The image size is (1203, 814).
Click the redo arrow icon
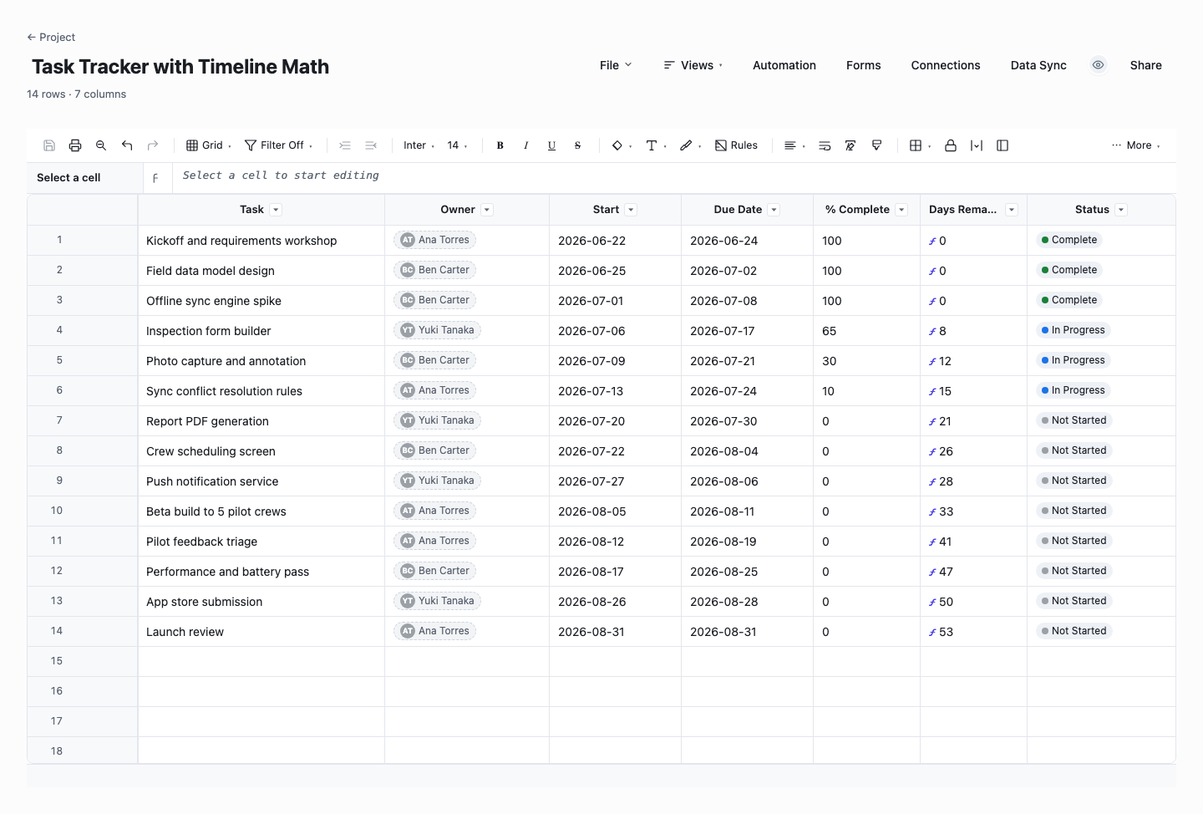coord(153,145)
